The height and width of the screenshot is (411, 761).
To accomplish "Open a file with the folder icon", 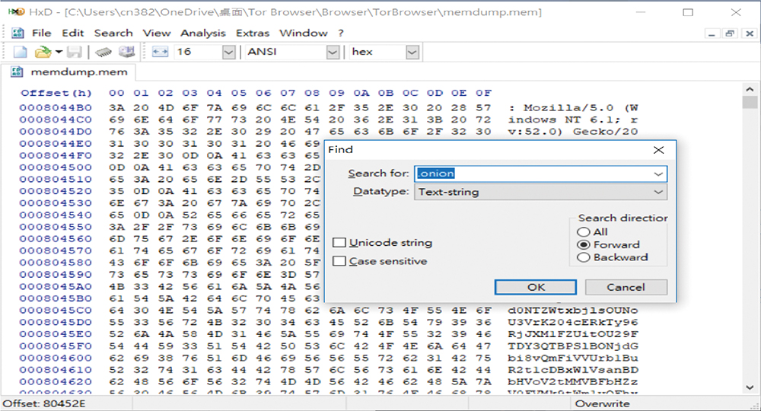I will [43, 52].
